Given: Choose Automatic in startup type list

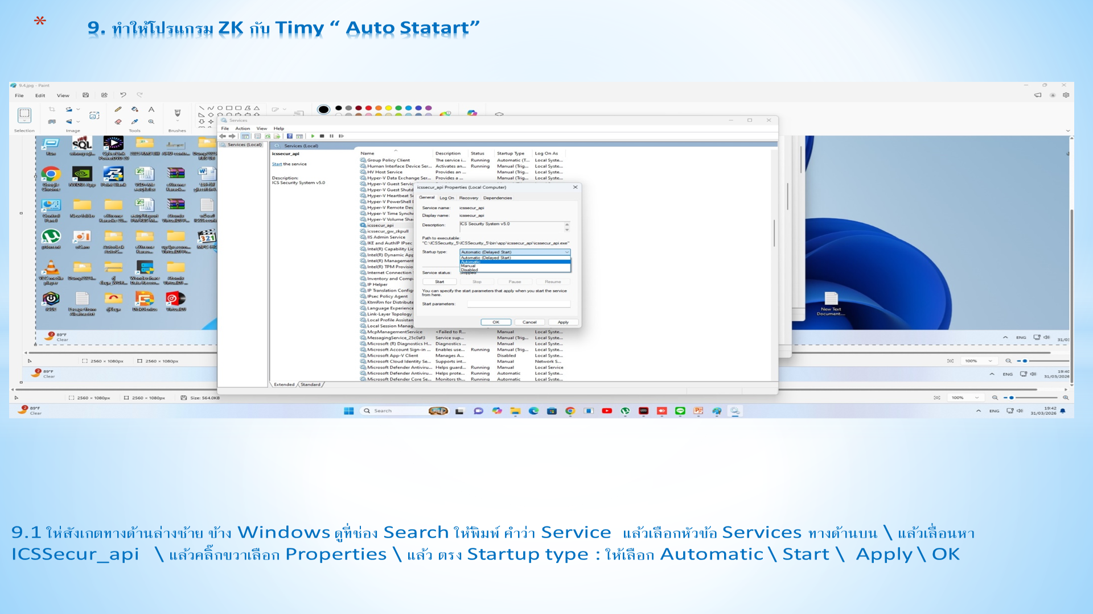Looking at the screenshot, I should point(515,262).
